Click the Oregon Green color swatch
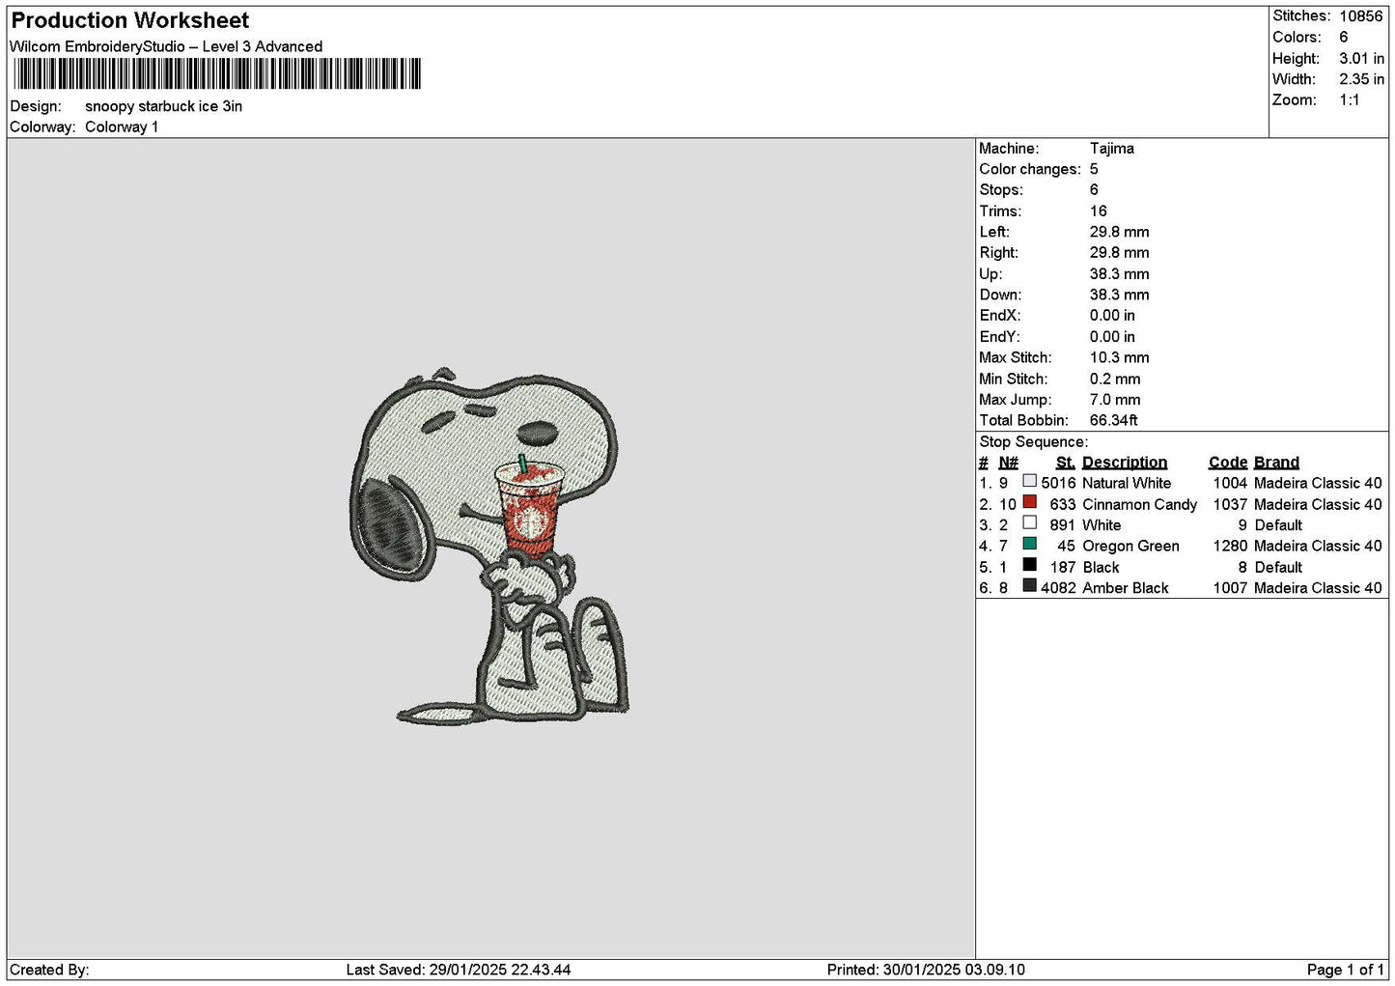 pyautogui.click(x=1030, y=544)
